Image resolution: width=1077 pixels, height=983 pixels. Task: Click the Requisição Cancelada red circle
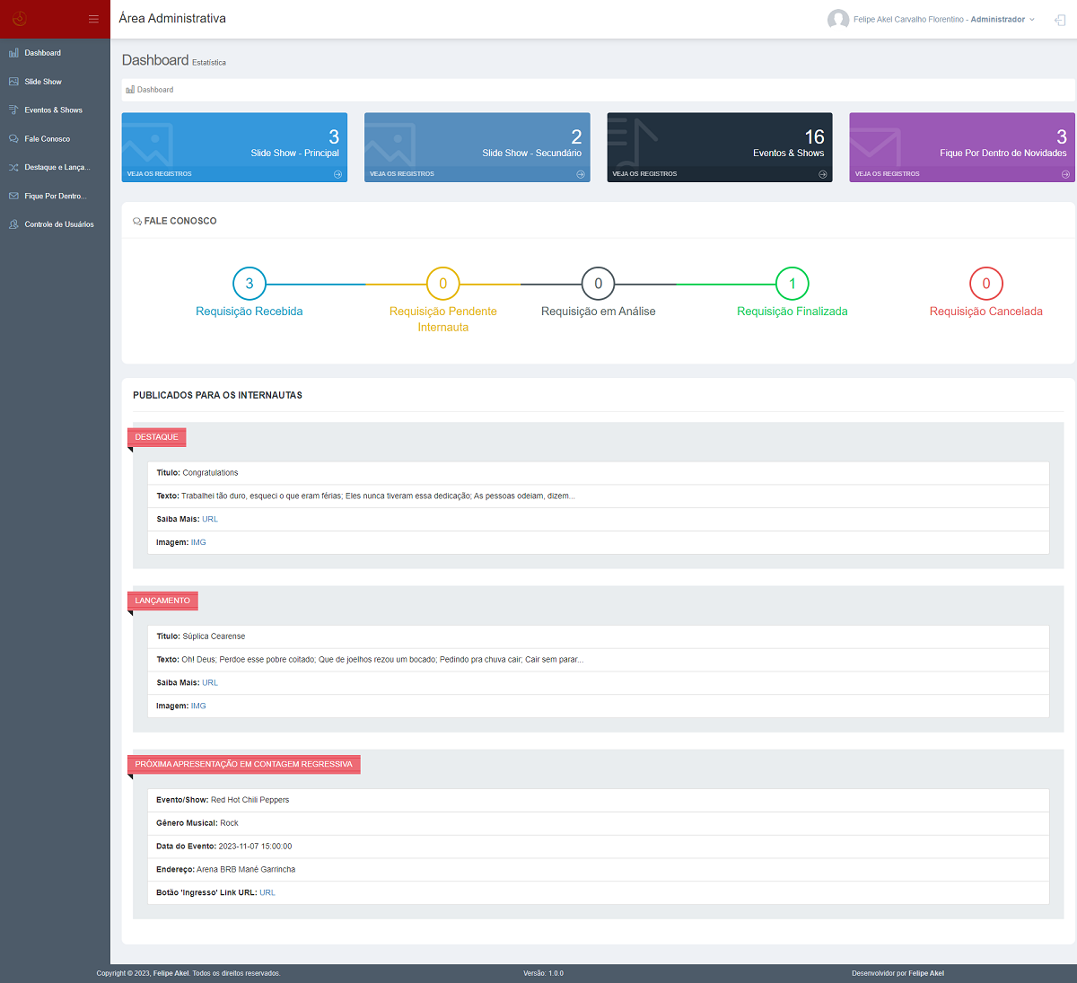pyautogui.click(x=986, y=284)
